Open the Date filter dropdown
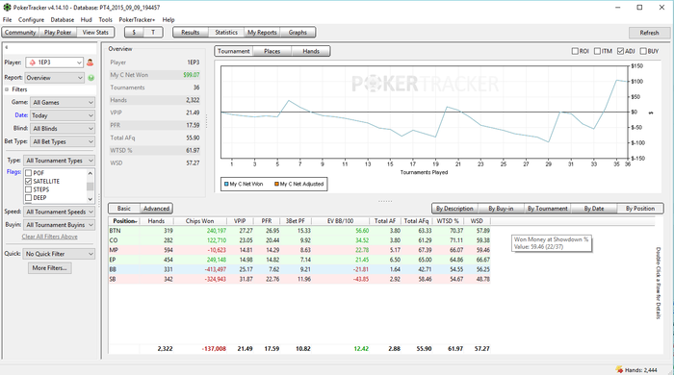The width and height of the screenshot is (674, 375). pyautogui.click(x=63, y=115)
